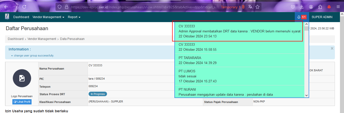Expand the Vendor Management dropdown menu

pos(48,17)
